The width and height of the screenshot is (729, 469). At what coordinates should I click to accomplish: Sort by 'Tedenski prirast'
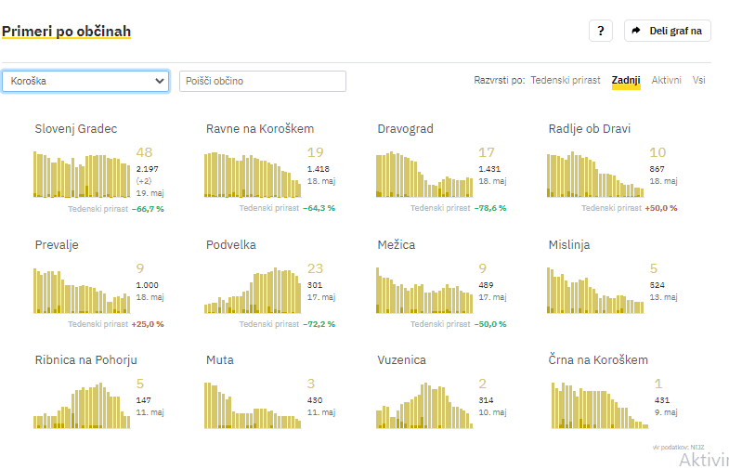pyautogui.click(x=565, y=80)
